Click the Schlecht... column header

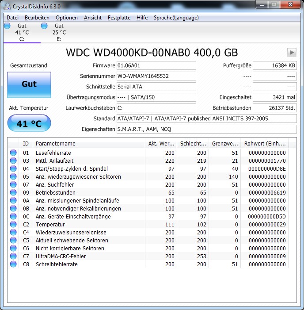click(193, 144)
